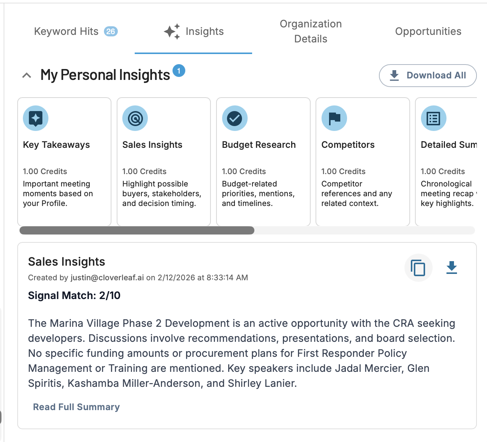Click the Detailed Summary list icon
This screenshot has height=442, width=487.
(433, 118)
